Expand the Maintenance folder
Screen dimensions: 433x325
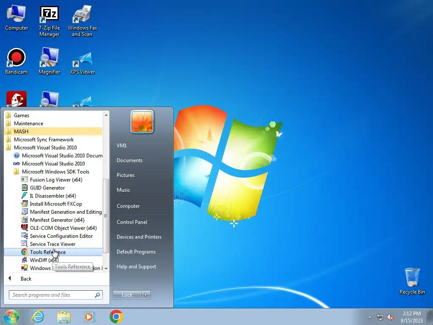click(x=53, y=123)
